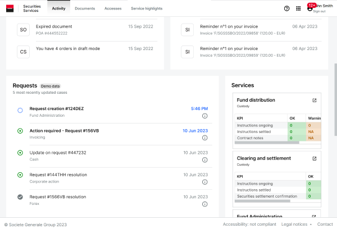Open the help question mark icon
Screen dimensions: 337x247
[287, 8]
